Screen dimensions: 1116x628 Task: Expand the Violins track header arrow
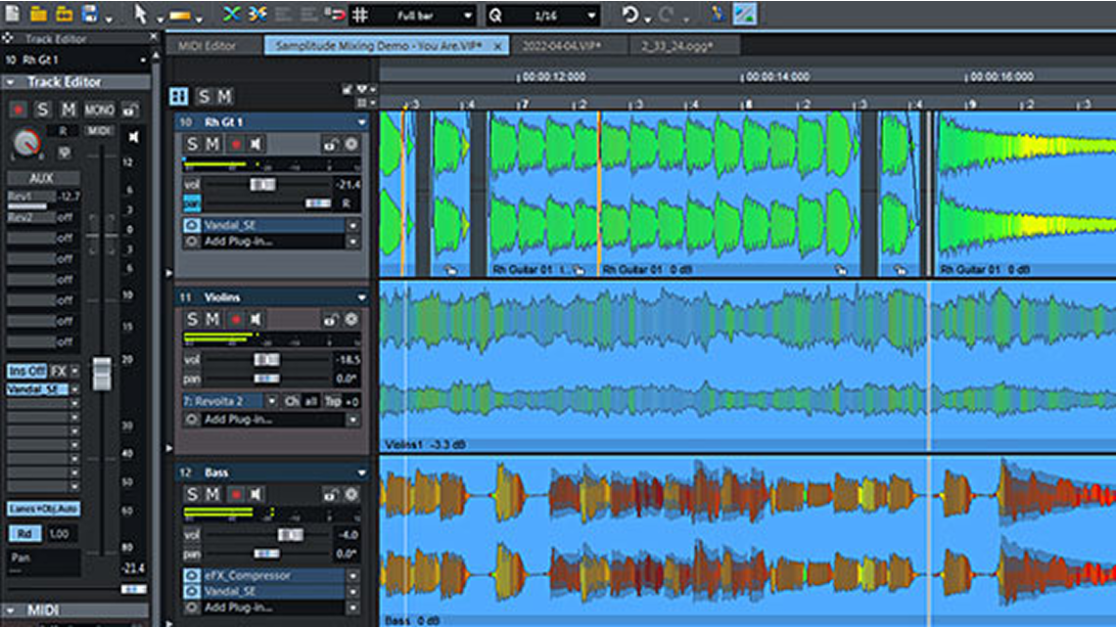click(x=361, y=297)
